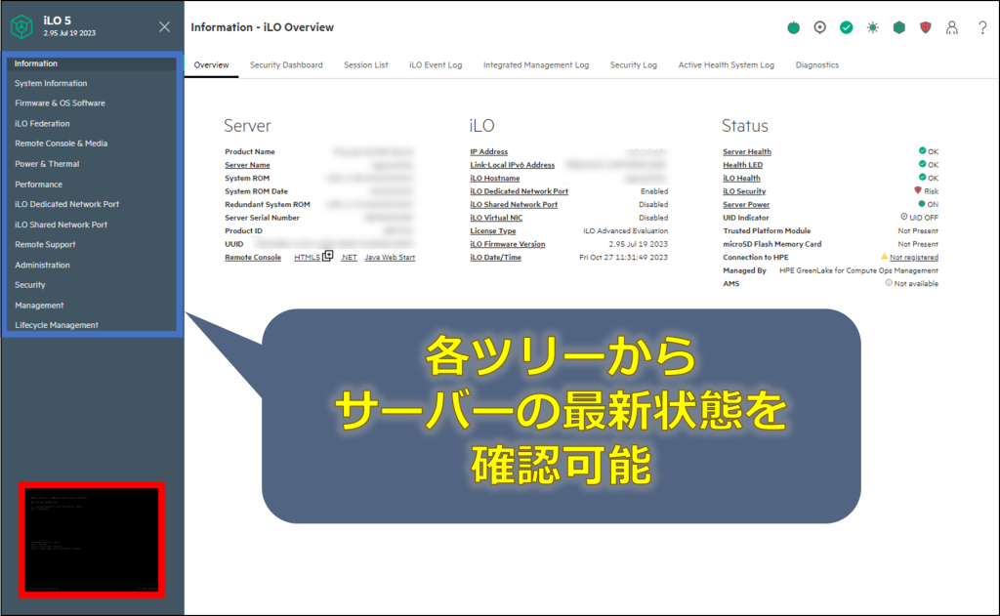Open help via the question mark icon
Screen dimensions: 1000x616
pos(982,27)
